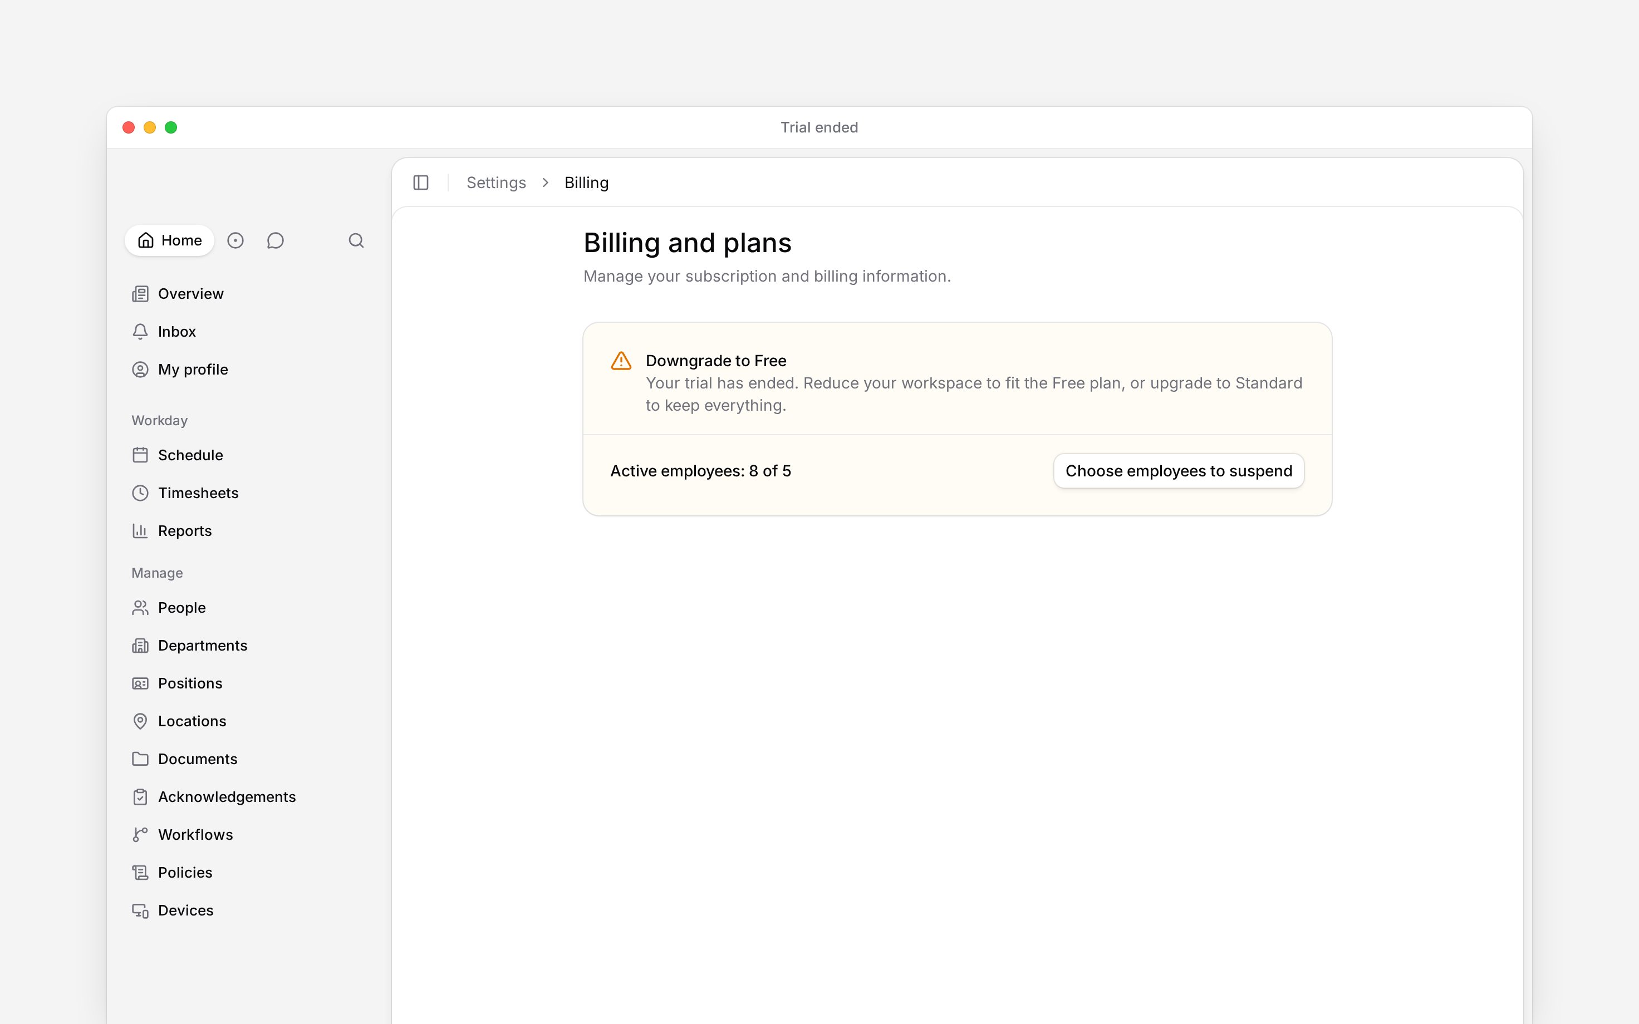Click the Billing breadcrumb
The height and width of the screenshot is (1024, 1639).
click(x=587, y=183)
